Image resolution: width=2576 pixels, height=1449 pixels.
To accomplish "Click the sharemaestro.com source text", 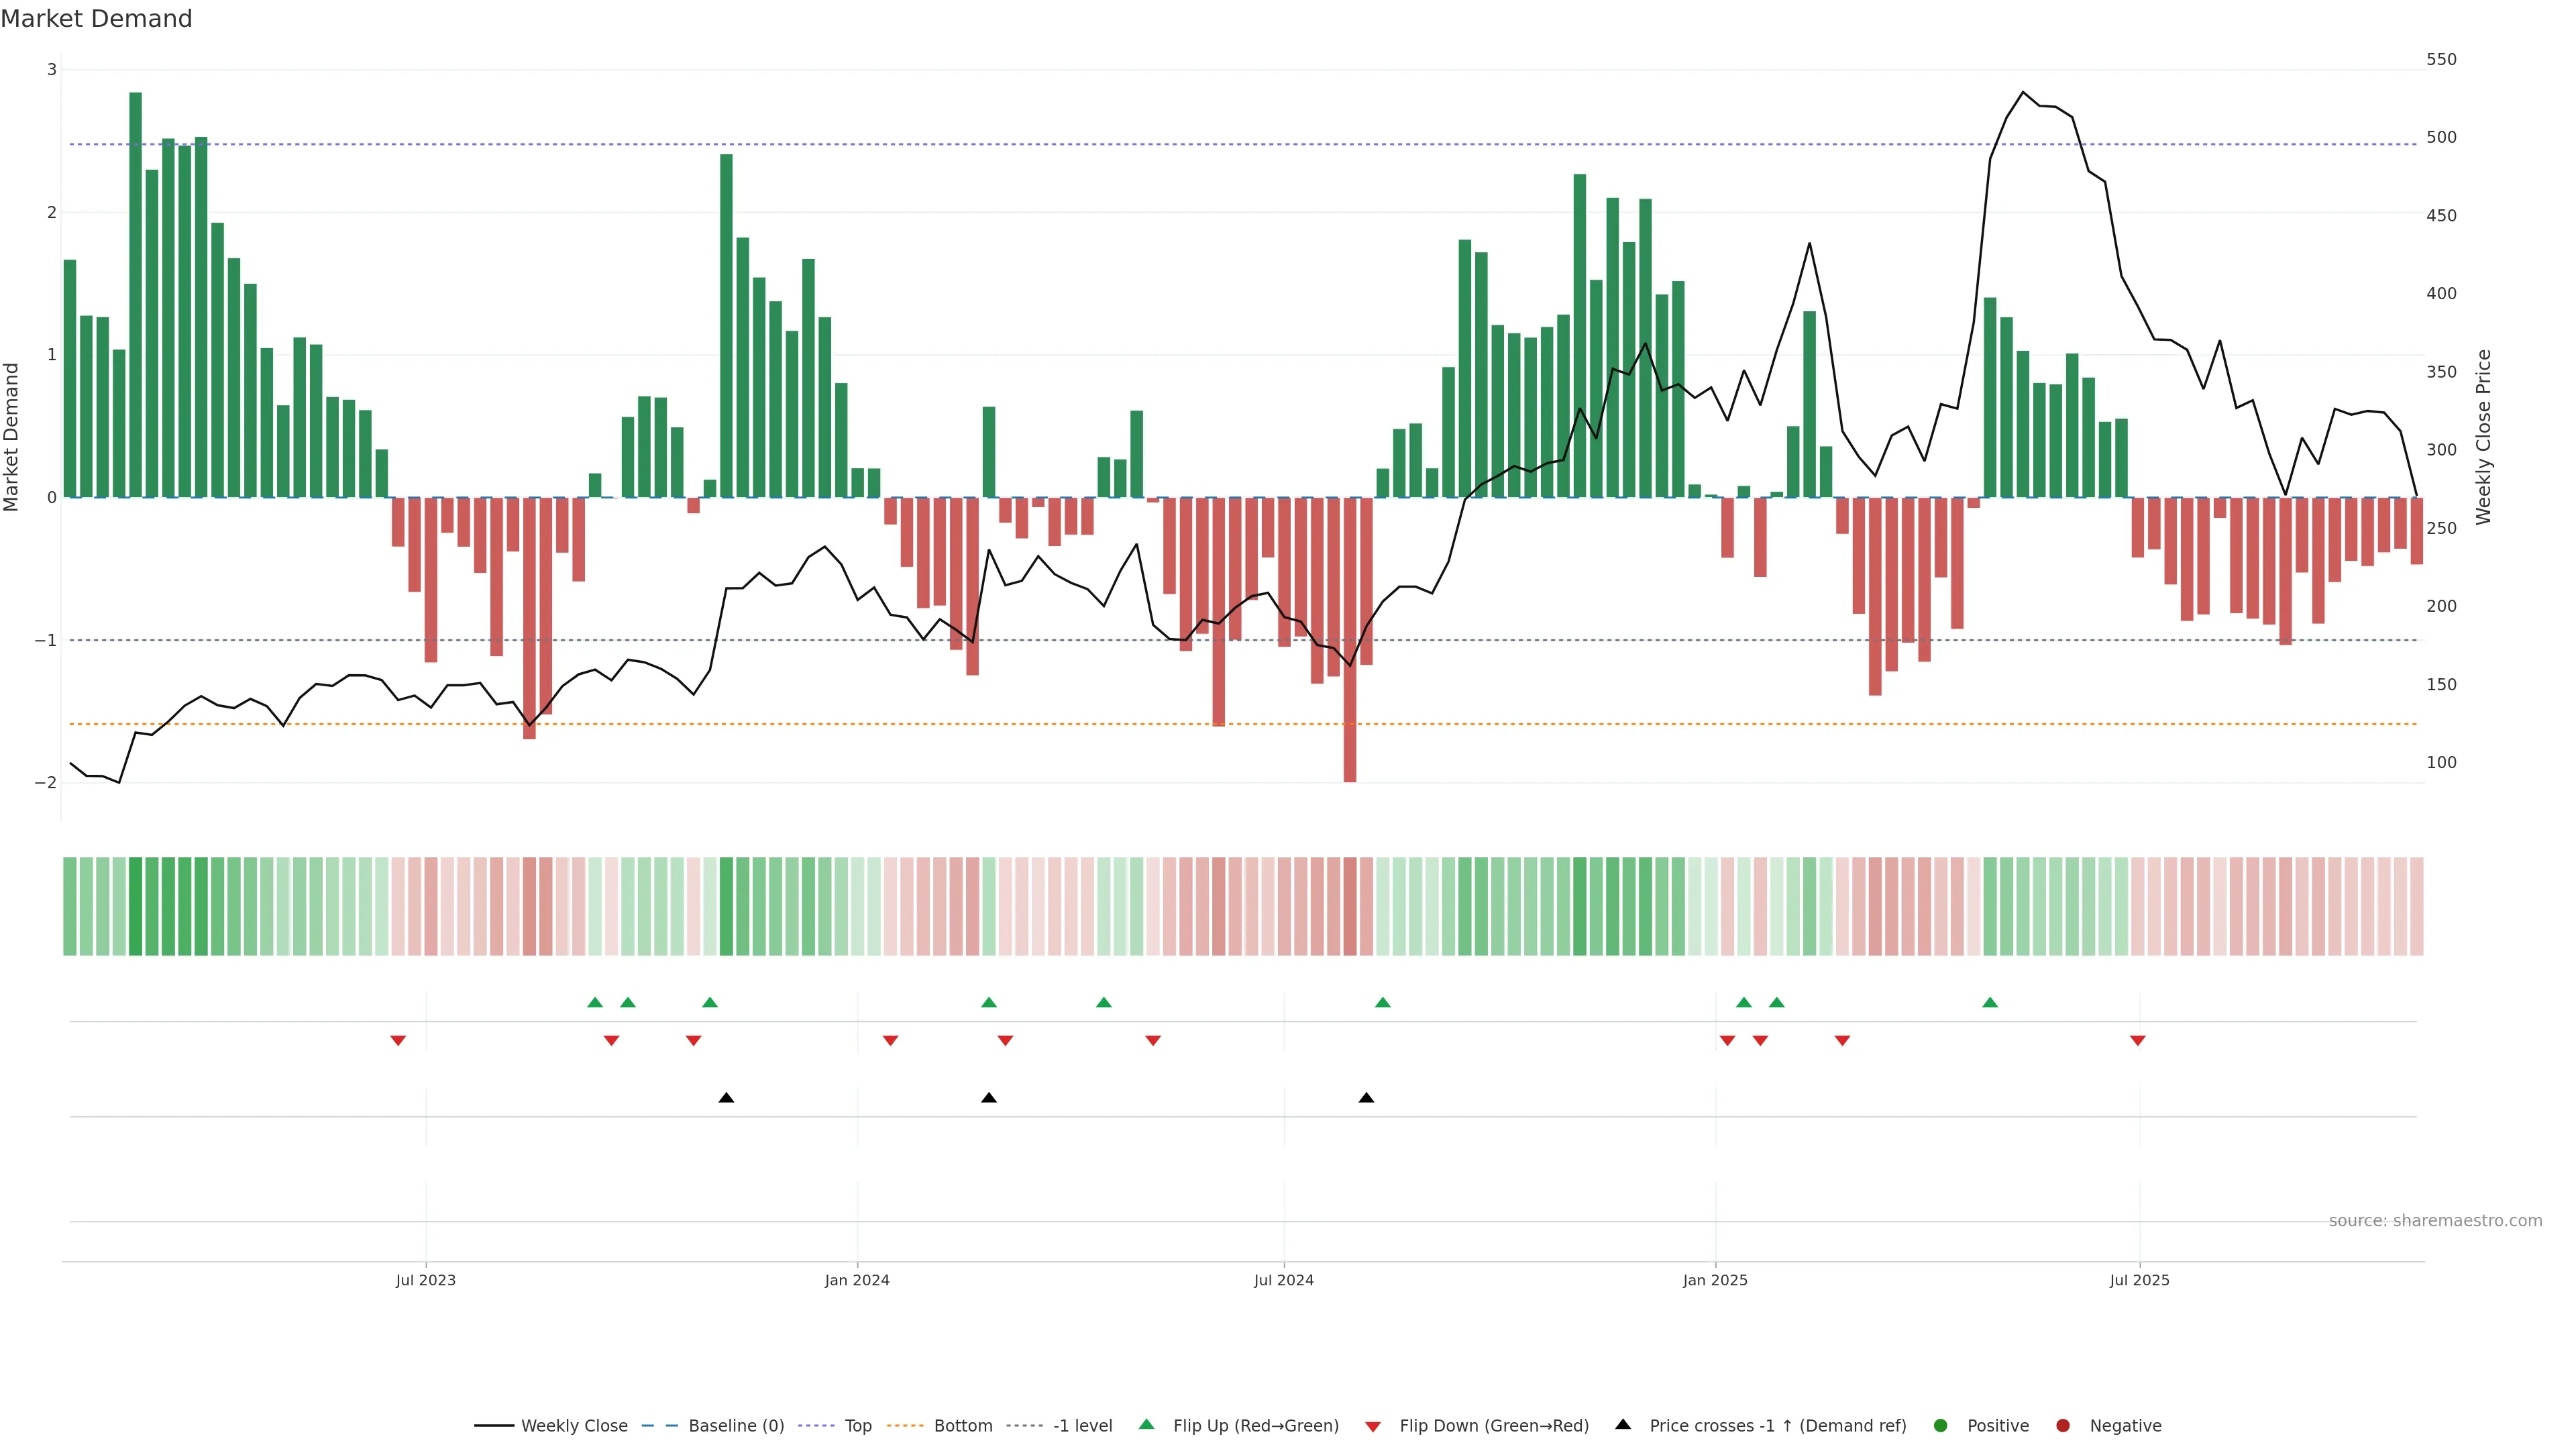I will (x=2435, y=1220).
